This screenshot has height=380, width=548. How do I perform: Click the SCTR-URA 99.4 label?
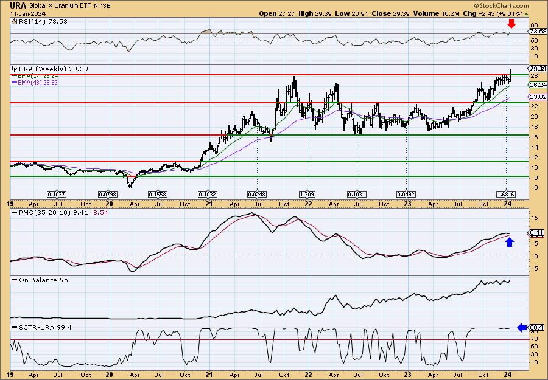point(45,327)
